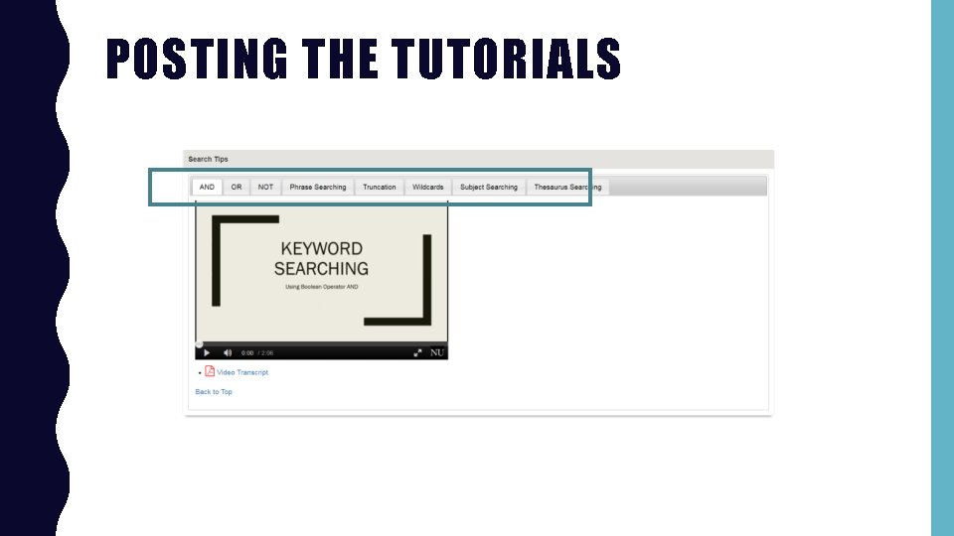The width and height of the screenshot is (954, 536).
Task: Open the Truncation tab
Action: tap(379, 188)
